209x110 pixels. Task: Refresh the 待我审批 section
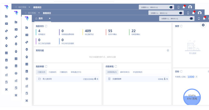[x=116, y=66]
